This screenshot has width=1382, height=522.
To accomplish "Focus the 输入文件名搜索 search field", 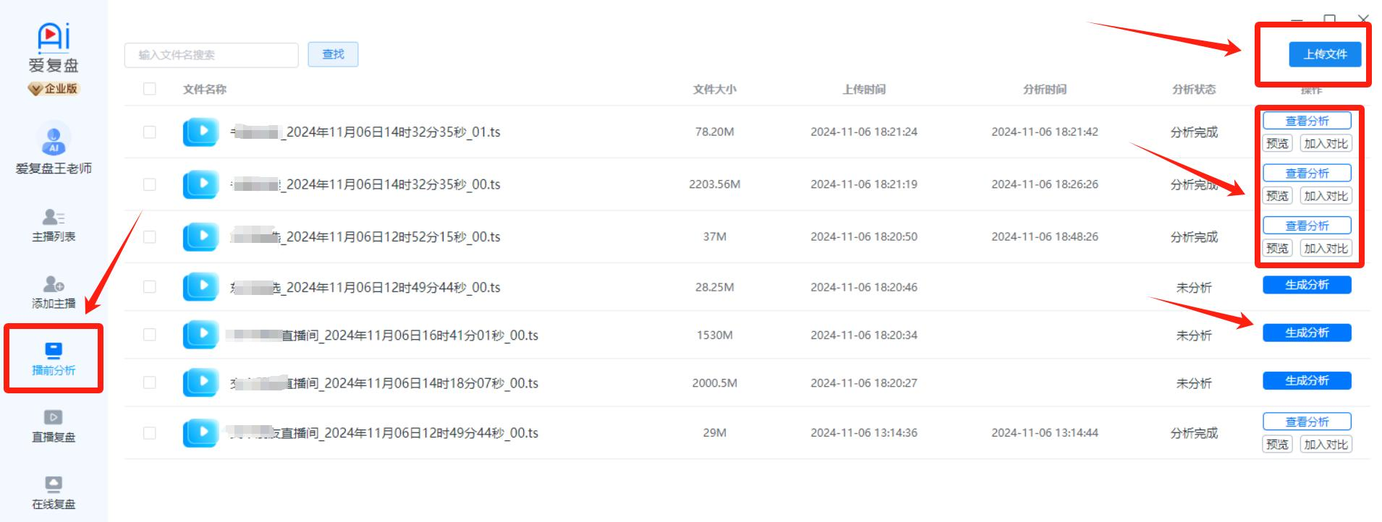I will (211, 55).
